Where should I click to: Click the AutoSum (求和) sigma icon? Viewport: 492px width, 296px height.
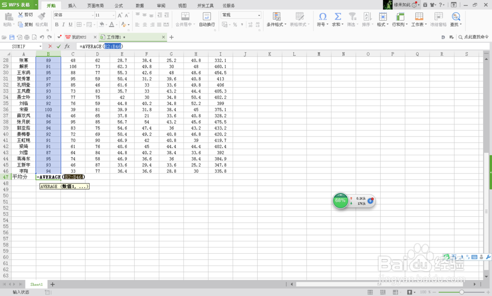point(338,16)
